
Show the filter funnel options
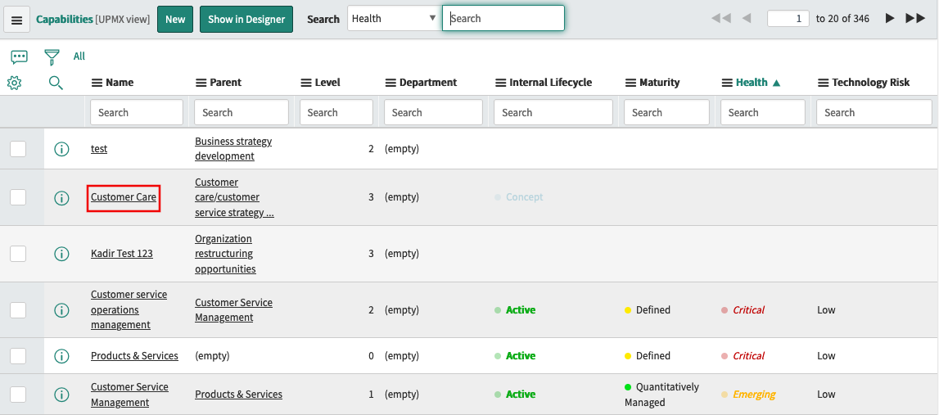coord(52,56)
